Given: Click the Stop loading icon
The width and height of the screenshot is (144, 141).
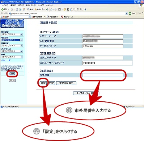Looking at the screenshot, I should point(17,9).
